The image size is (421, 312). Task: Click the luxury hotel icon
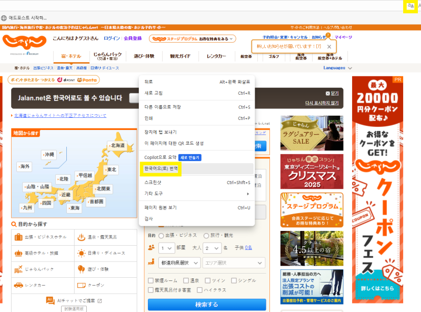tap(18, 253)
